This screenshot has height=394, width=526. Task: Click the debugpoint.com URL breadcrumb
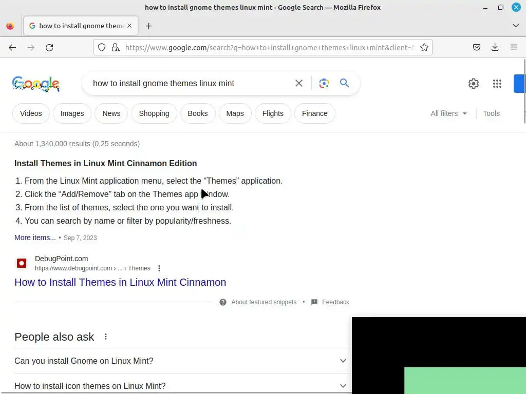[x=92, y=268]
